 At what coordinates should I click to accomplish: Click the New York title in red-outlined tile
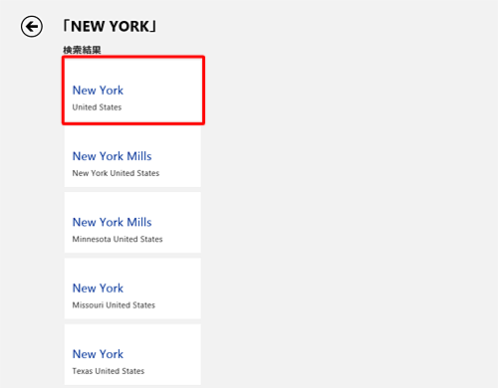pos(98,91)
